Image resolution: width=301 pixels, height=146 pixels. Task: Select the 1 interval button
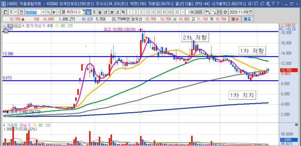coord(130,12)
